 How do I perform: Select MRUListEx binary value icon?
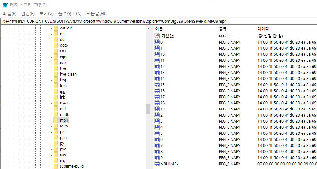[x=157, y=164]
